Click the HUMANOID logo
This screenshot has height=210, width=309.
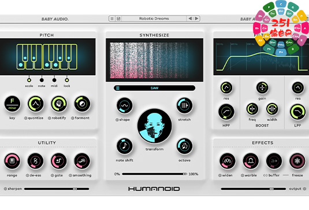pos(154,189)
